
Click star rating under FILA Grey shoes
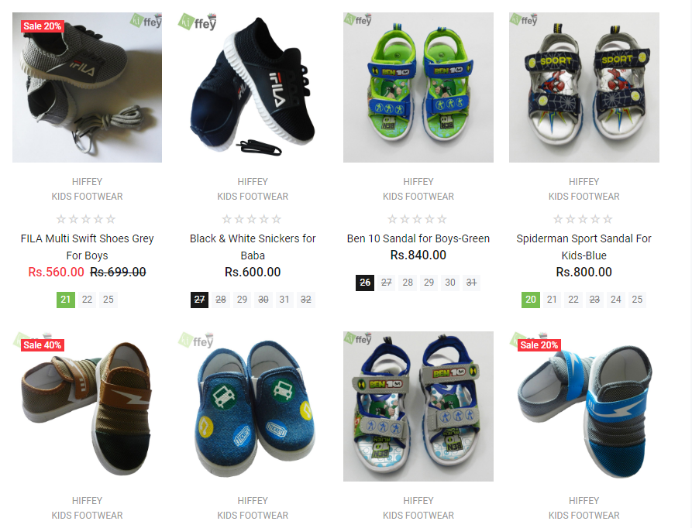click(x=86, y=219)
